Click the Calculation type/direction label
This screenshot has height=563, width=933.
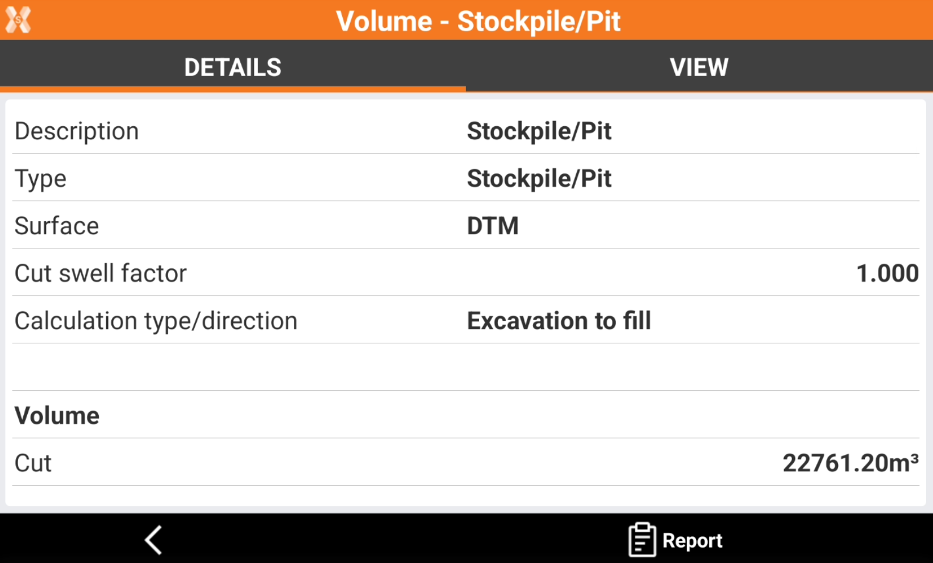tap(156, 321)
